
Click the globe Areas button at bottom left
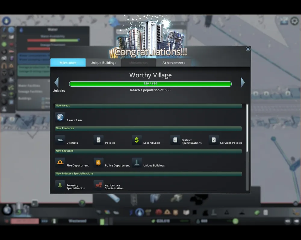(7, 210)
